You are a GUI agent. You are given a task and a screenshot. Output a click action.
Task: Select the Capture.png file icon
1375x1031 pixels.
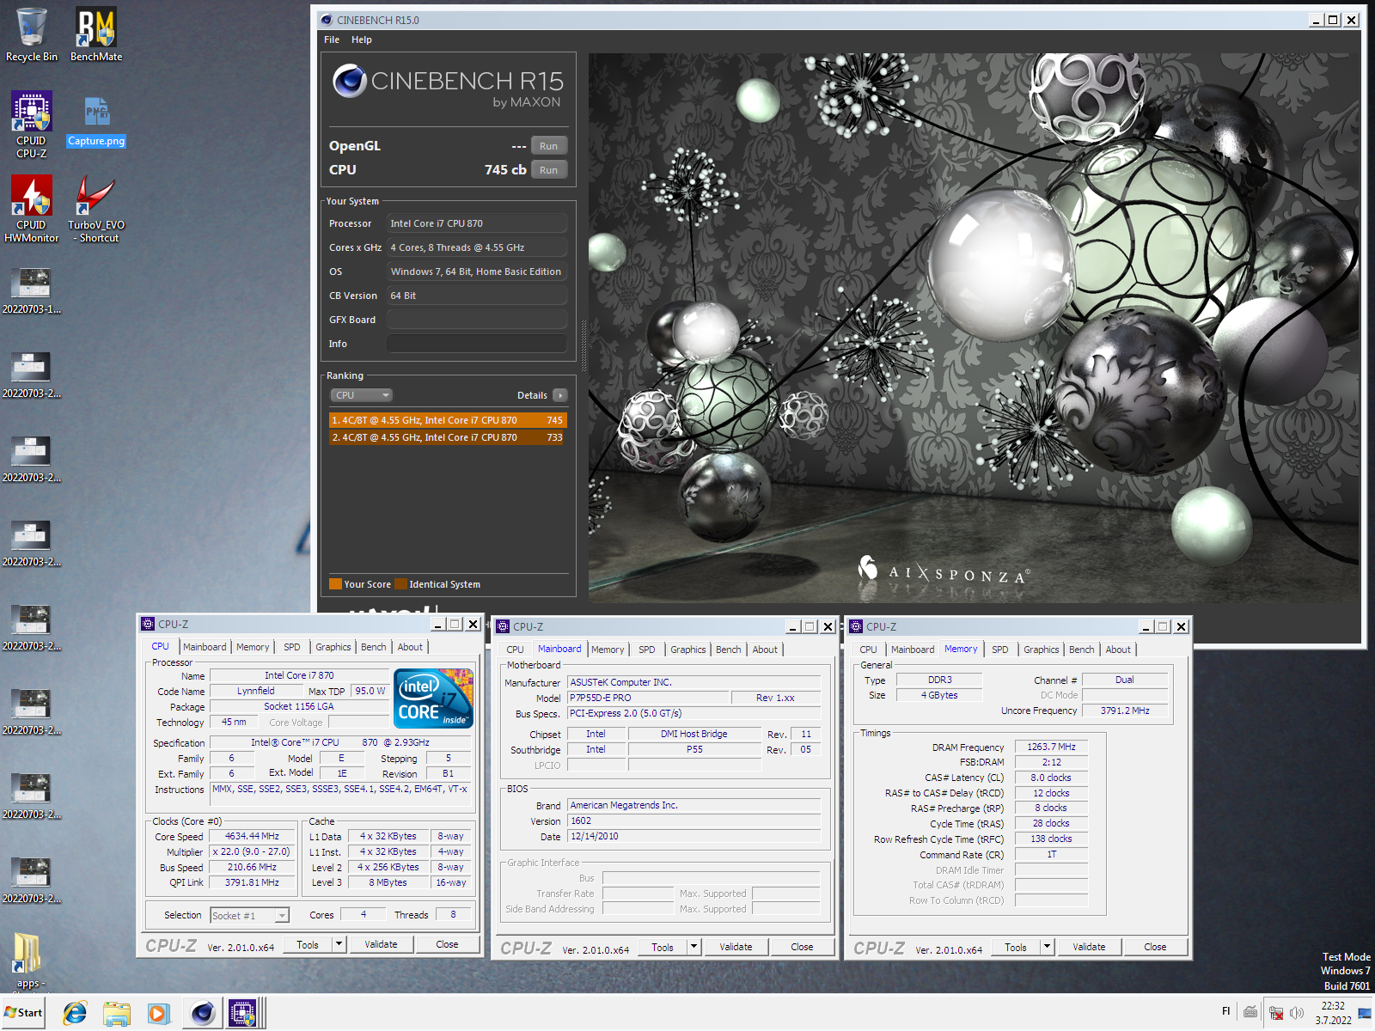(96, 120)
